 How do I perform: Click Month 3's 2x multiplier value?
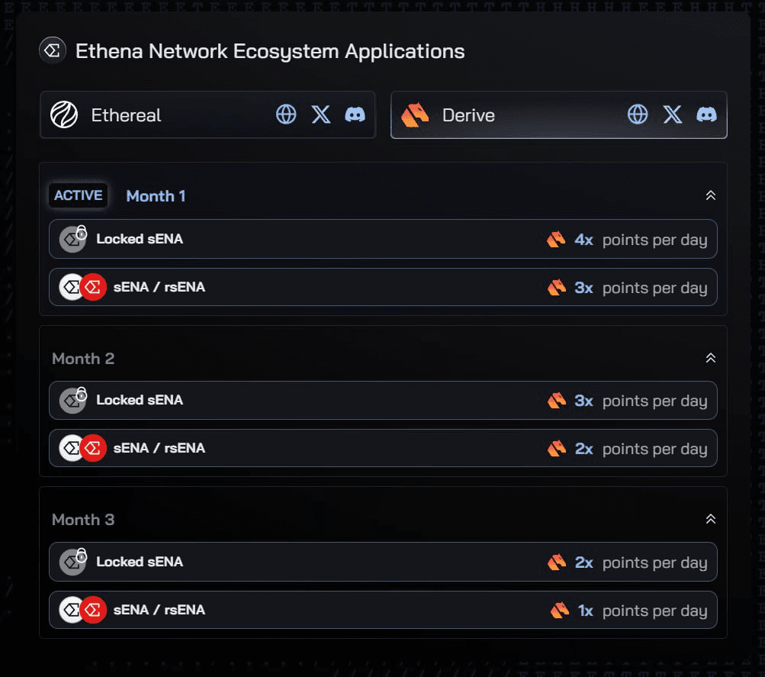[583, 563]
